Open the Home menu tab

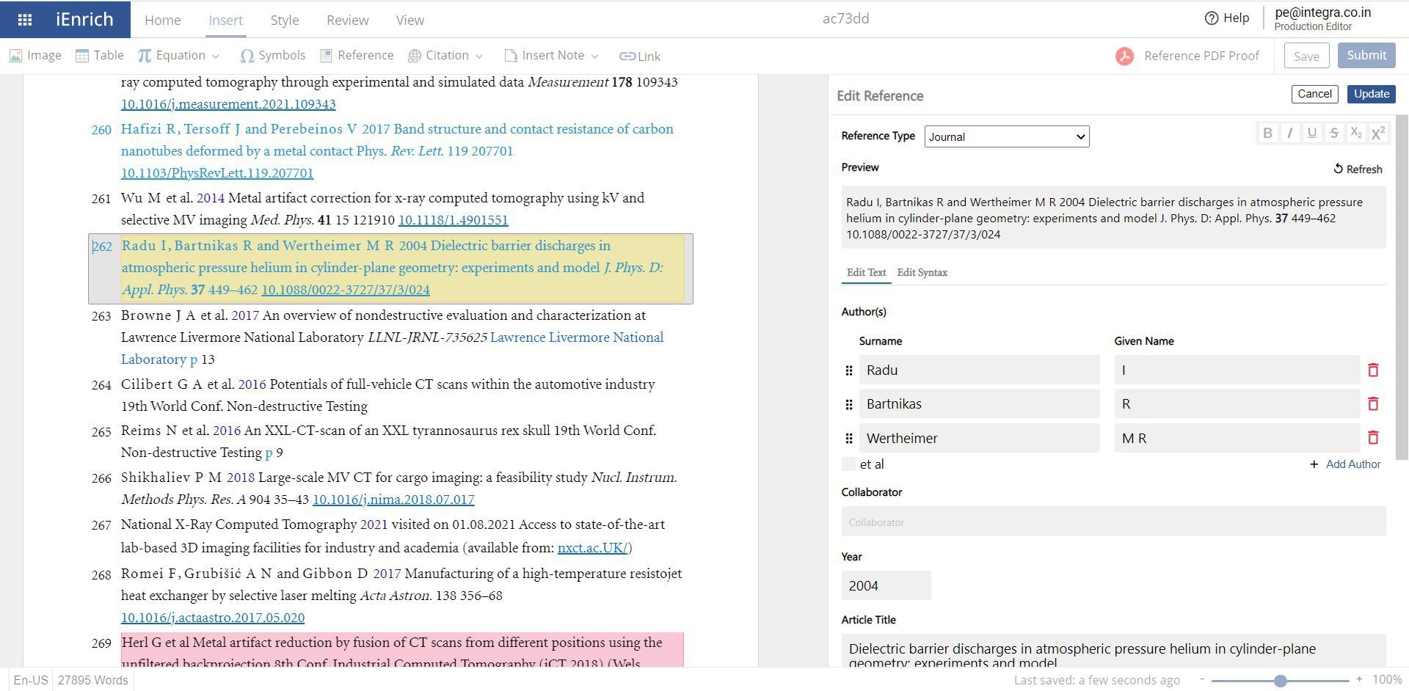click(x=163, y=21)
